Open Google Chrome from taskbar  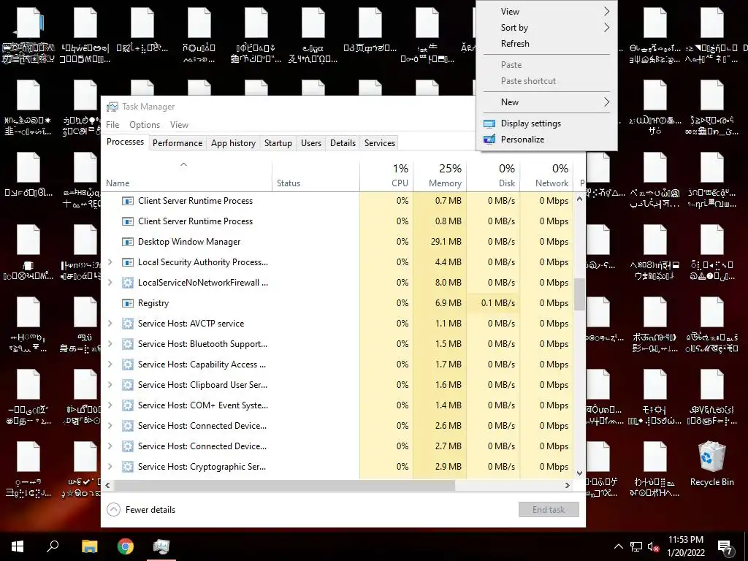pos(126,546)
